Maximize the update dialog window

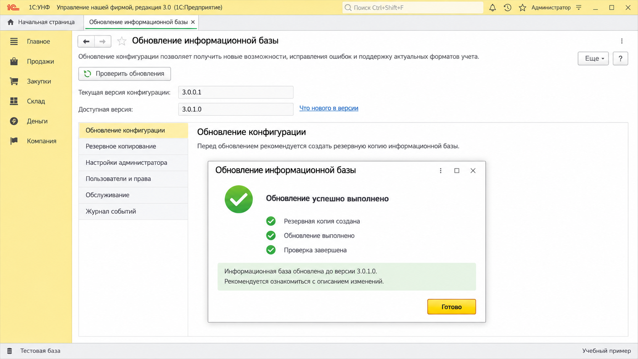[x=457, y=171]
